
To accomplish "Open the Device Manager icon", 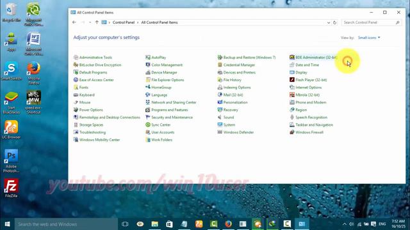I will (x=148, y=72).
